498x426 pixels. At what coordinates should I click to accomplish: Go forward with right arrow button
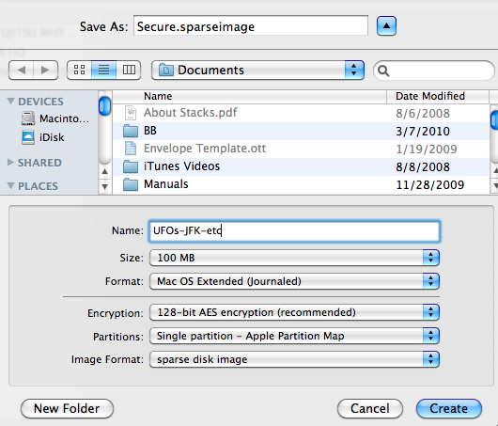pos(45,70)
